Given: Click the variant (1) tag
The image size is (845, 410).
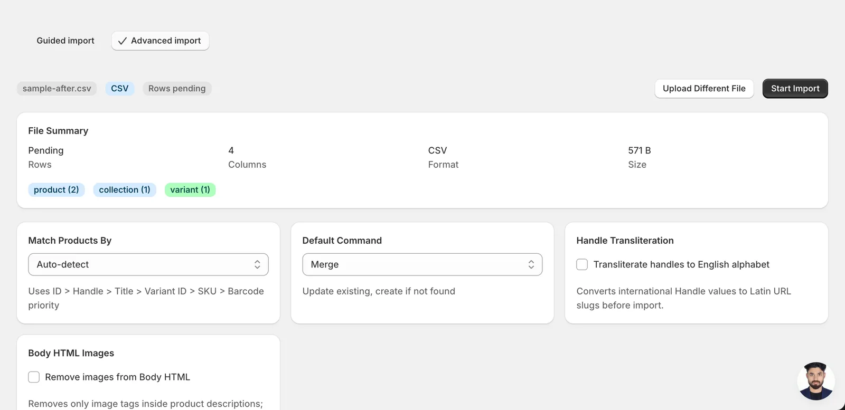Looking at the screenshot, I should (x=190, y=190).
